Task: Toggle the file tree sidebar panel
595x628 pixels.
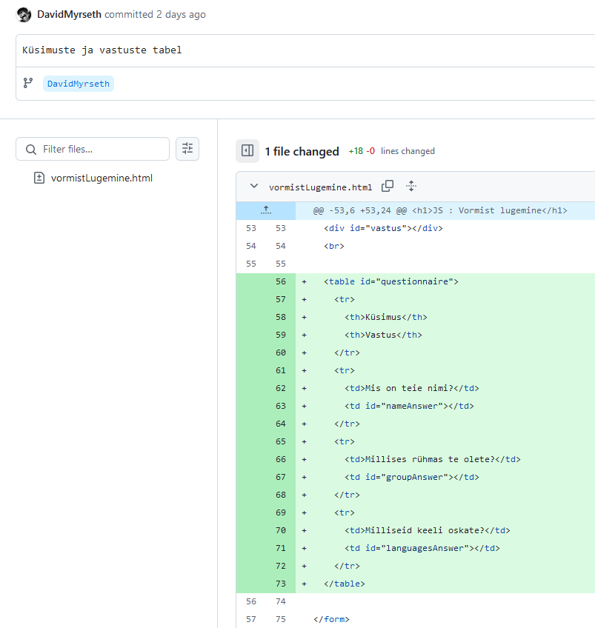Action: tap(247, 151)
